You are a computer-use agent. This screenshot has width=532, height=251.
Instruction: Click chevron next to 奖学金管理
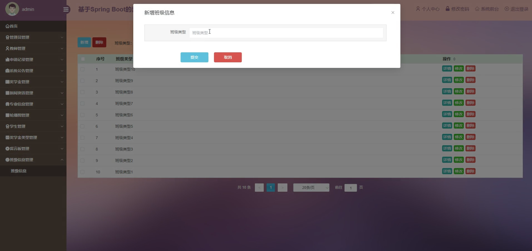(x=62, y=82)
